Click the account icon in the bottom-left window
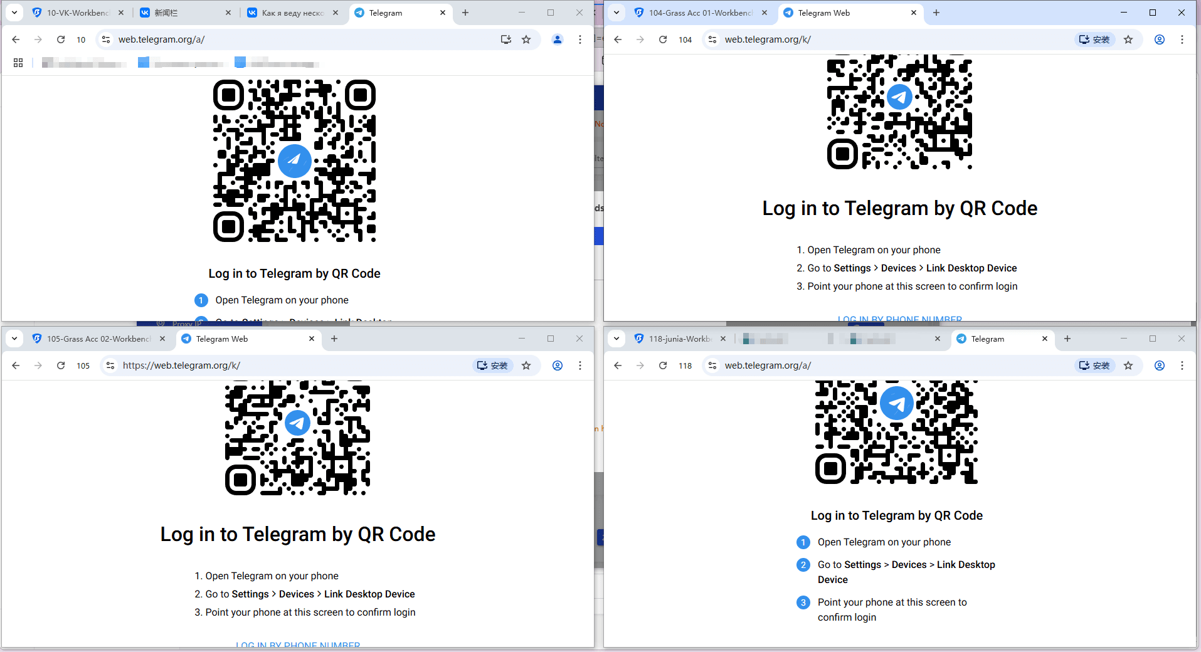 click(557, 365)
